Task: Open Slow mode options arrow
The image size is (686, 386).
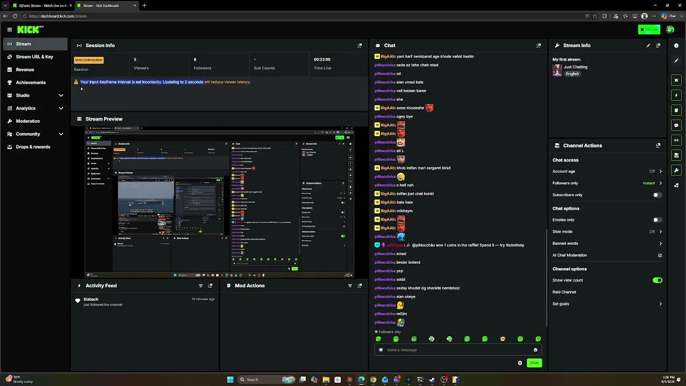Action: [x=660, y=232]
